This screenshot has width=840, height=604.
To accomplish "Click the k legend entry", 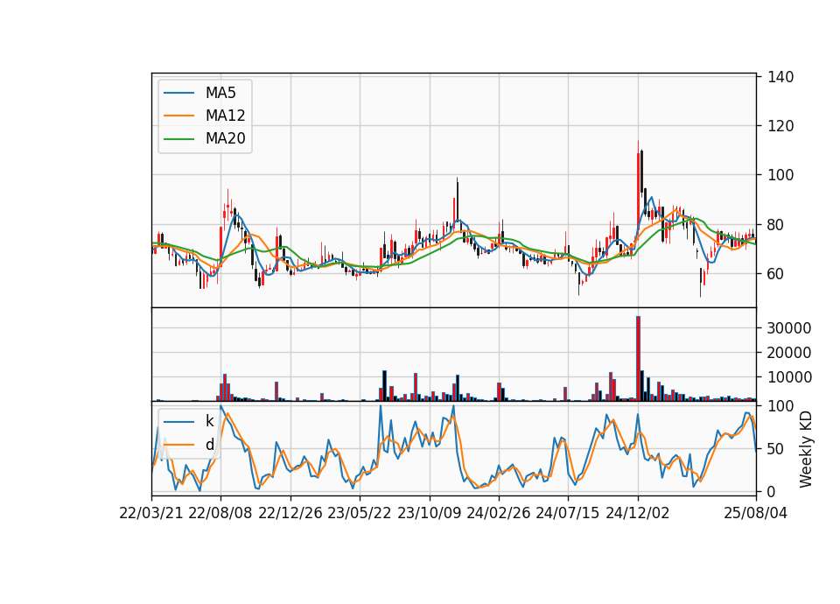I will (209, 421).
